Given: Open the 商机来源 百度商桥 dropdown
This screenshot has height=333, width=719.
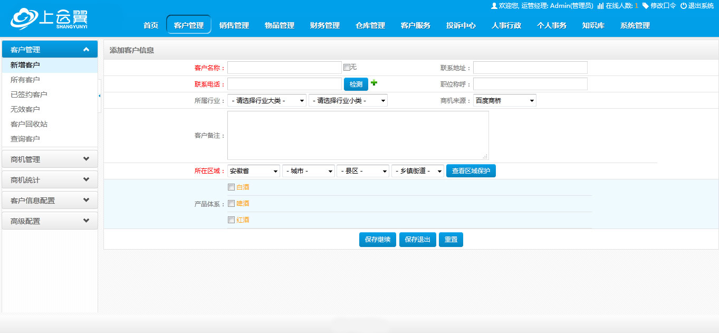Looking at the screenshot, I should point(505,100).
